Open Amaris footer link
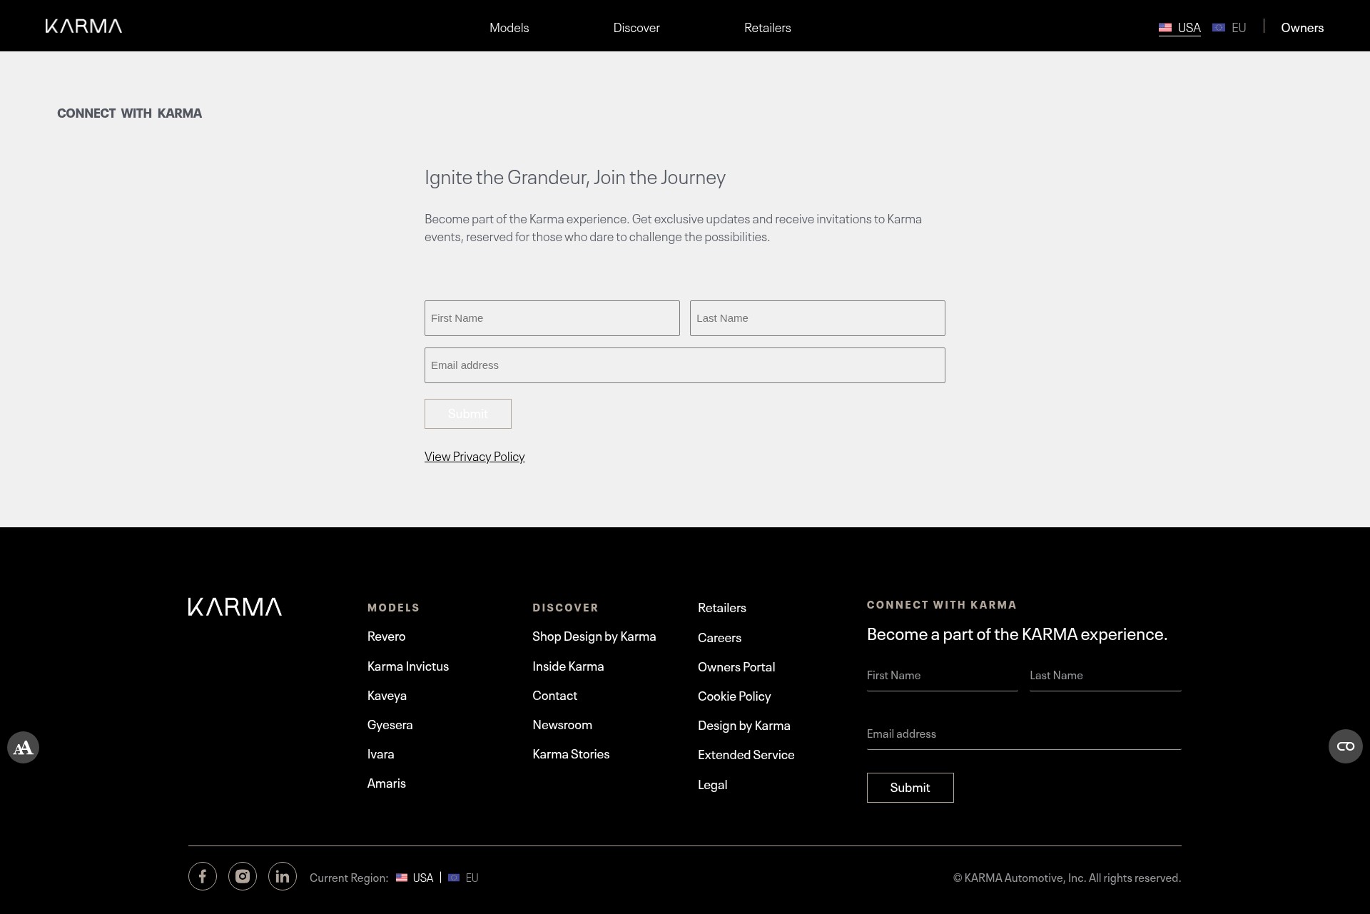1370x914 pixels. pyautogui.click(x=386, y=783)
